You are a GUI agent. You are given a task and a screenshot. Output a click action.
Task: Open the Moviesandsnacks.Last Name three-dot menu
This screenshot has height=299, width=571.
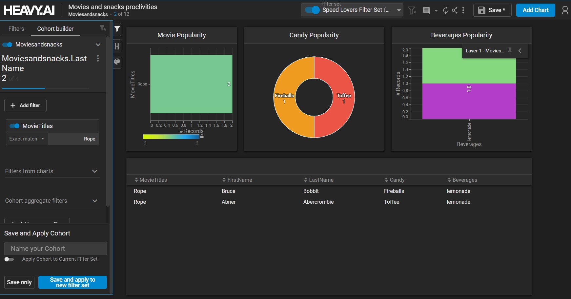98,59
